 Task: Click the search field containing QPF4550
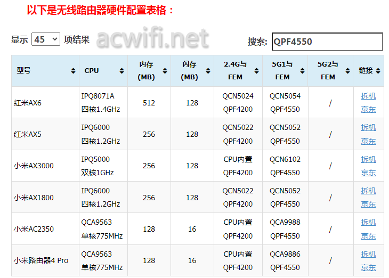point(327,42)
